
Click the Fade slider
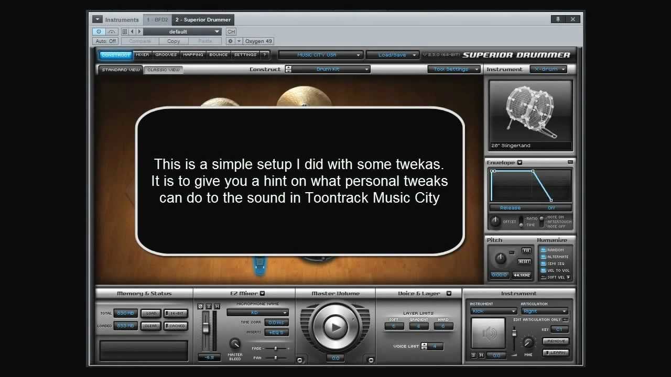[x=276, y=348]
